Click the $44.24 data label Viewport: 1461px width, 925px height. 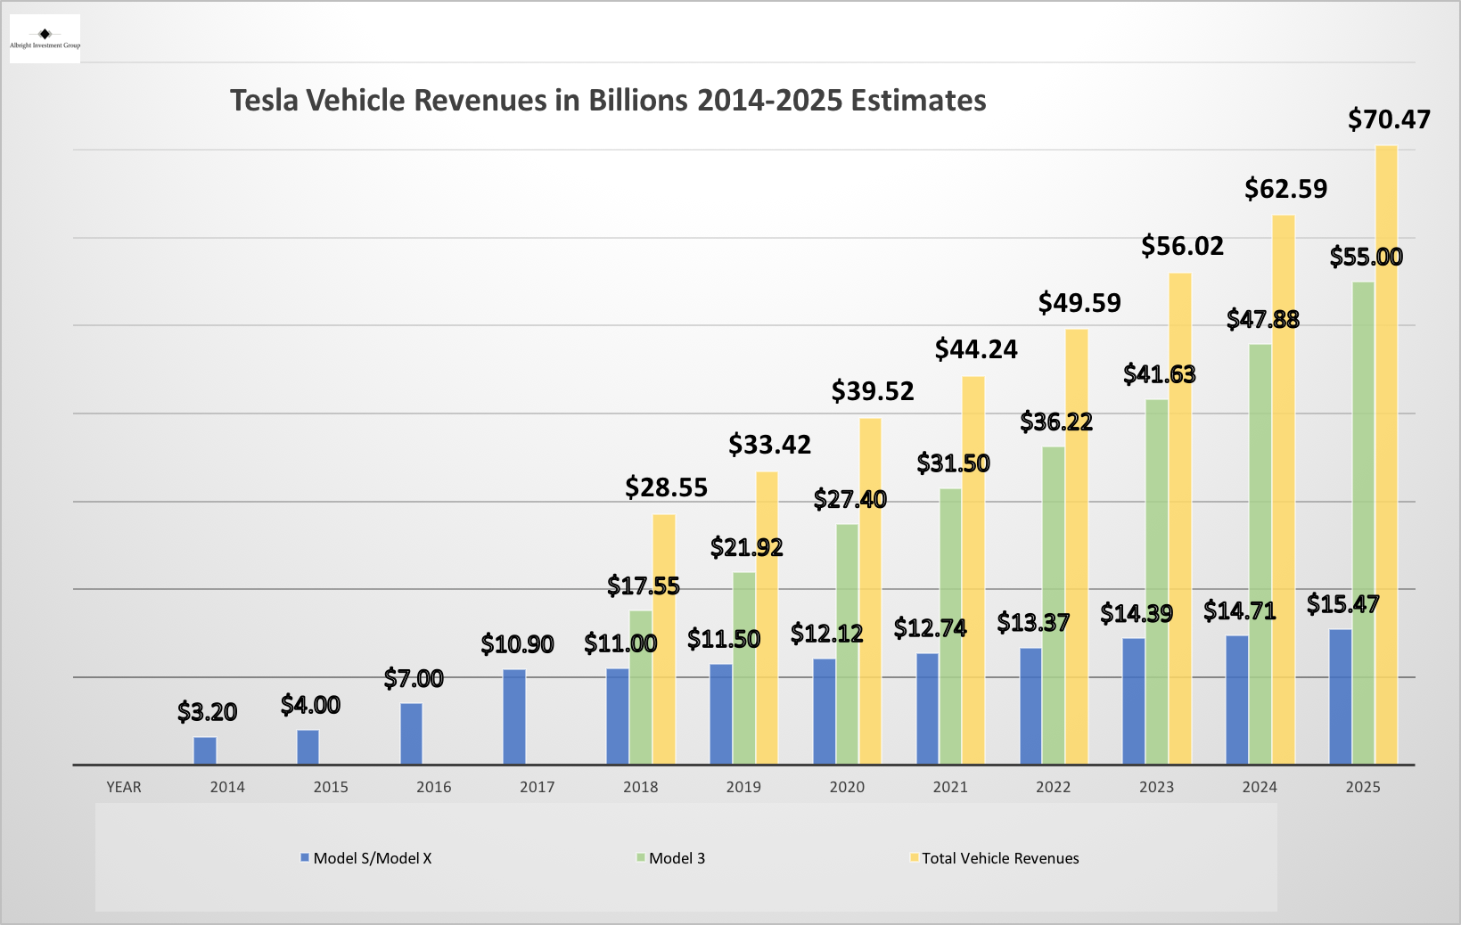pyautogui.click(x=976, y=349)
